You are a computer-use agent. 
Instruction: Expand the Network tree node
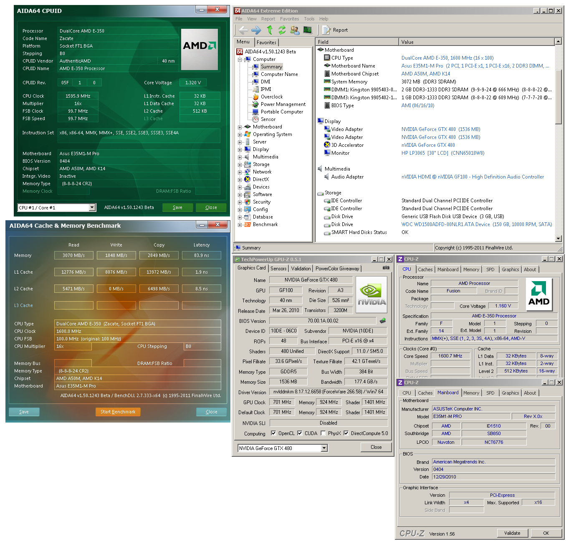point(240,172)
